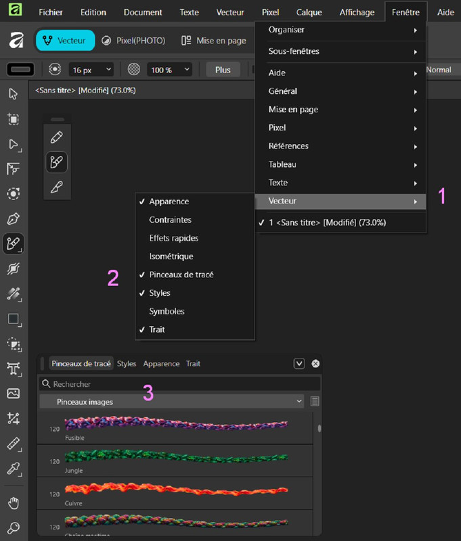Viewport: 461px width, 541px height.
Task: Select the Pen tool icon
Action: [13, 218]
